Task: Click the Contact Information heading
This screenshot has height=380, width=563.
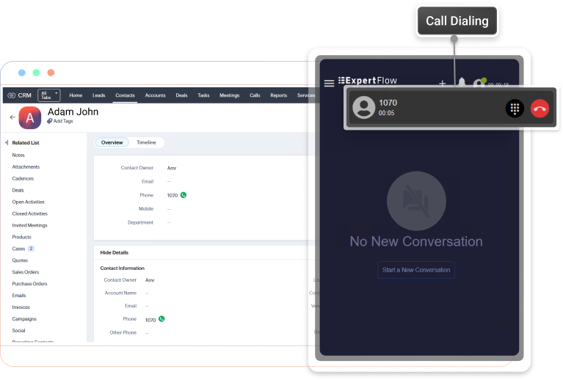Action: (122, 268)
